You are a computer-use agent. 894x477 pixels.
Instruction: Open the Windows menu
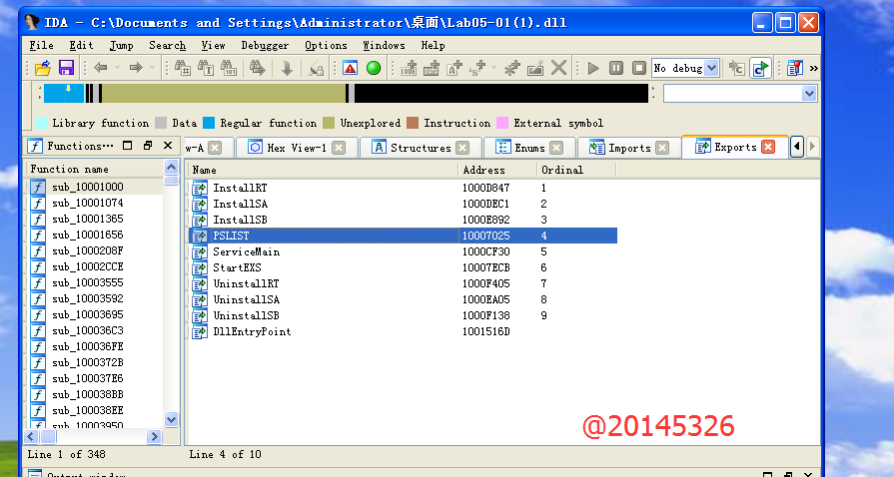tap(384, 45)
